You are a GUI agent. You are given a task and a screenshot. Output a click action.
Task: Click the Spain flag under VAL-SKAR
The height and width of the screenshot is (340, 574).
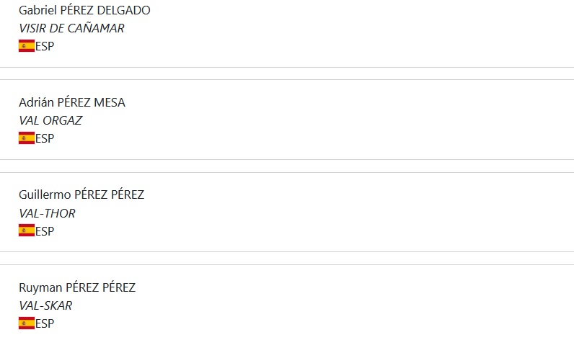point(27,323)
